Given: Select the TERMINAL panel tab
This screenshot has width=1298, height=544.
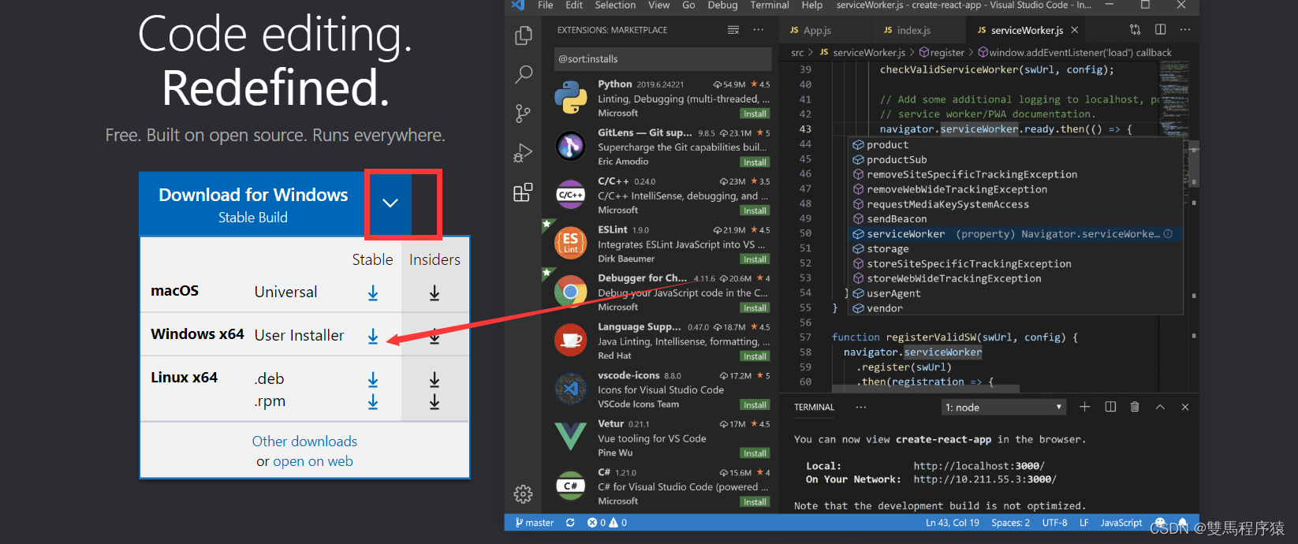Looking at the screenshot, I should tap(814, 407).
